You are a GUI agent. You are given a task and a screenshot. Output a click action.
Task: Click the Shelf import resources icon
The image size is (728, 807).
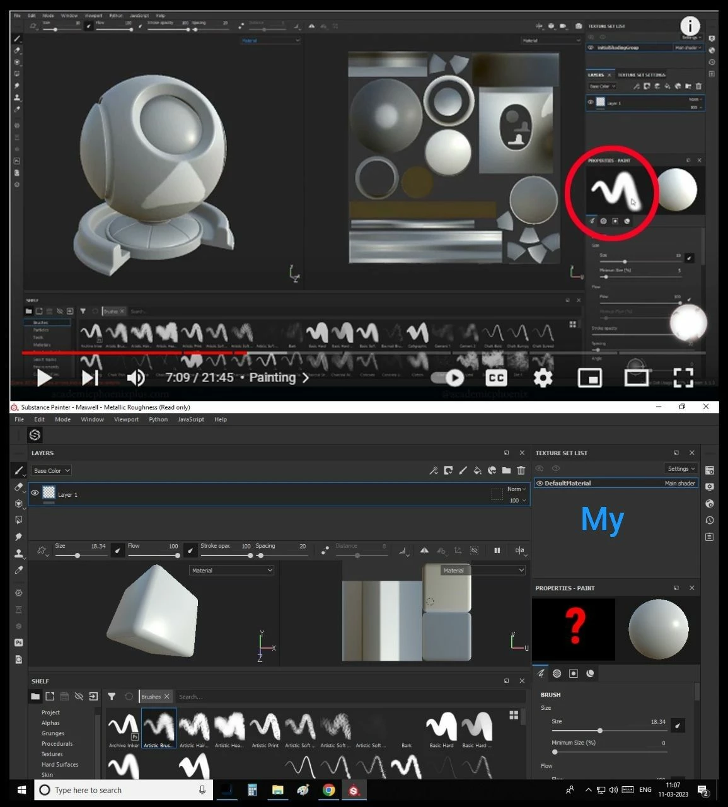coord(93,697)
